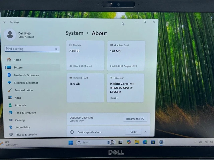Click the Settings gear on the taskbar
The image size is (214, 160).
tap(161, 142)
